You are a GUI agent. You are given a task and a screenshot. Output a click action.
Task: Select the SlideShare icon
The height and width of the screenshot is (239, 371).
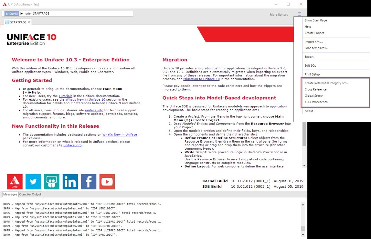coord(51,182)
